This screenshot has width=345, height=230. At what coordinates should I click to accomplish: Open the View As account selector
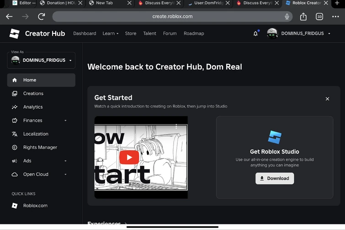point(41,60)
